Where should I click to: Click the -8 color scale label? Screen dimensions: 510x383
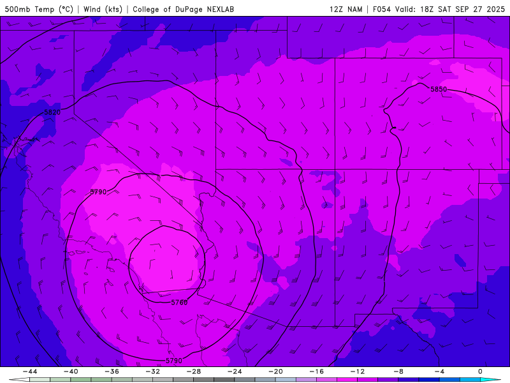click(x=399, y=372)
